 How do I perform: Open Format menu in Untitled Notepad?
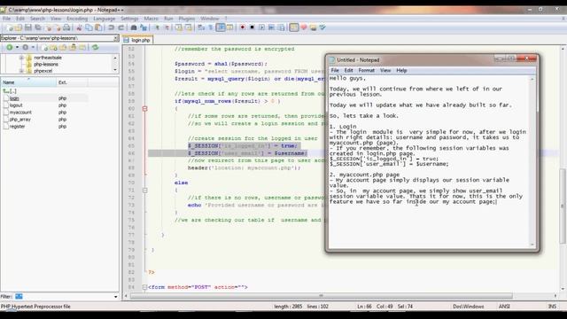coord(366,71)
